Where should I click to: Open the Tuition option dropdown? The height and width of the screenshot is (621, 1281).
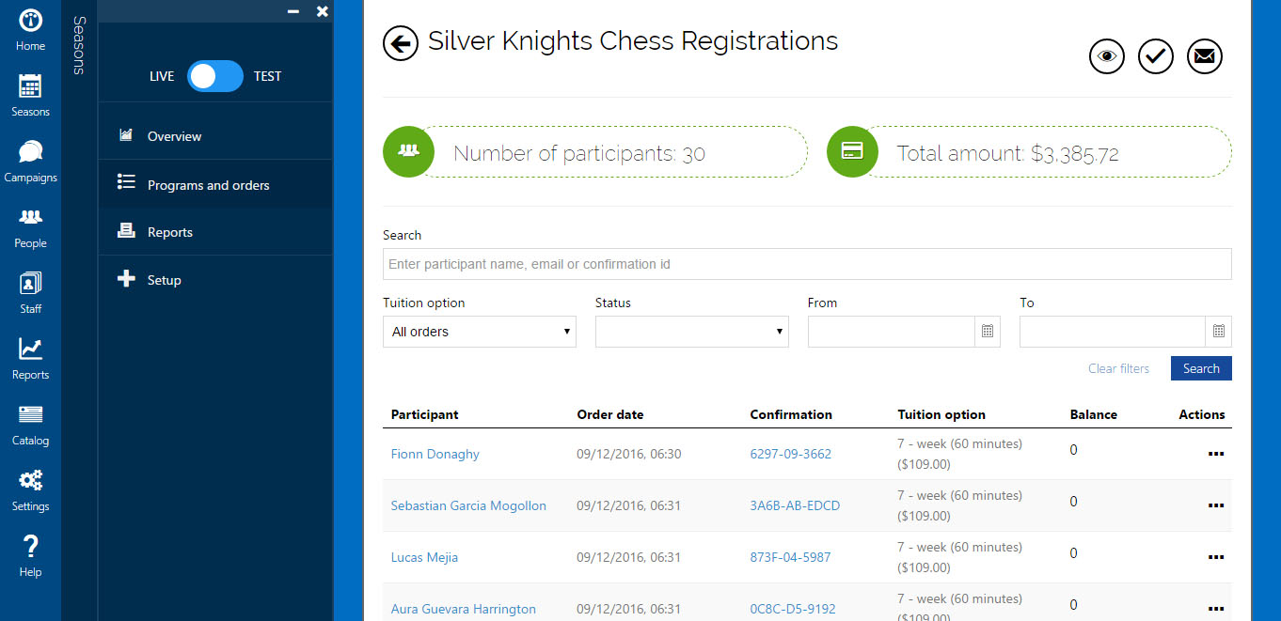click(x=479, y=332)
